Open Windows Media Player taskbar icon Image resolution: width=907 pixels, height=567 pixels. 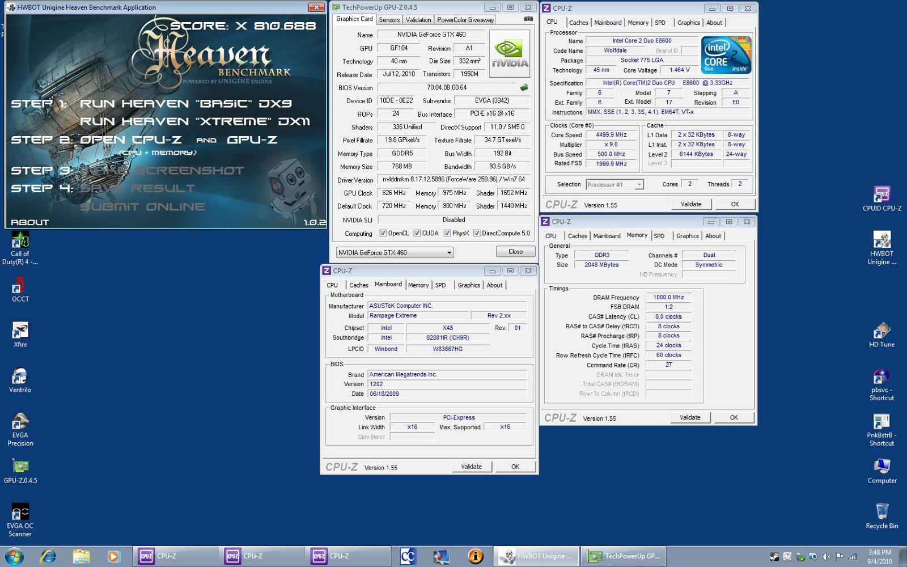pos(113,556)
